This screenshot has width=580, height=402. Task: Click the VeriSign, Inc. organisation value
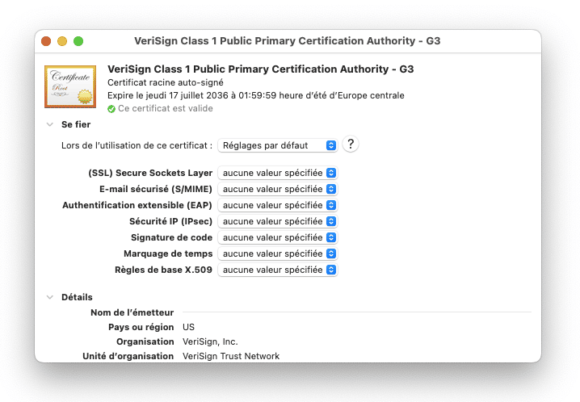210,341
